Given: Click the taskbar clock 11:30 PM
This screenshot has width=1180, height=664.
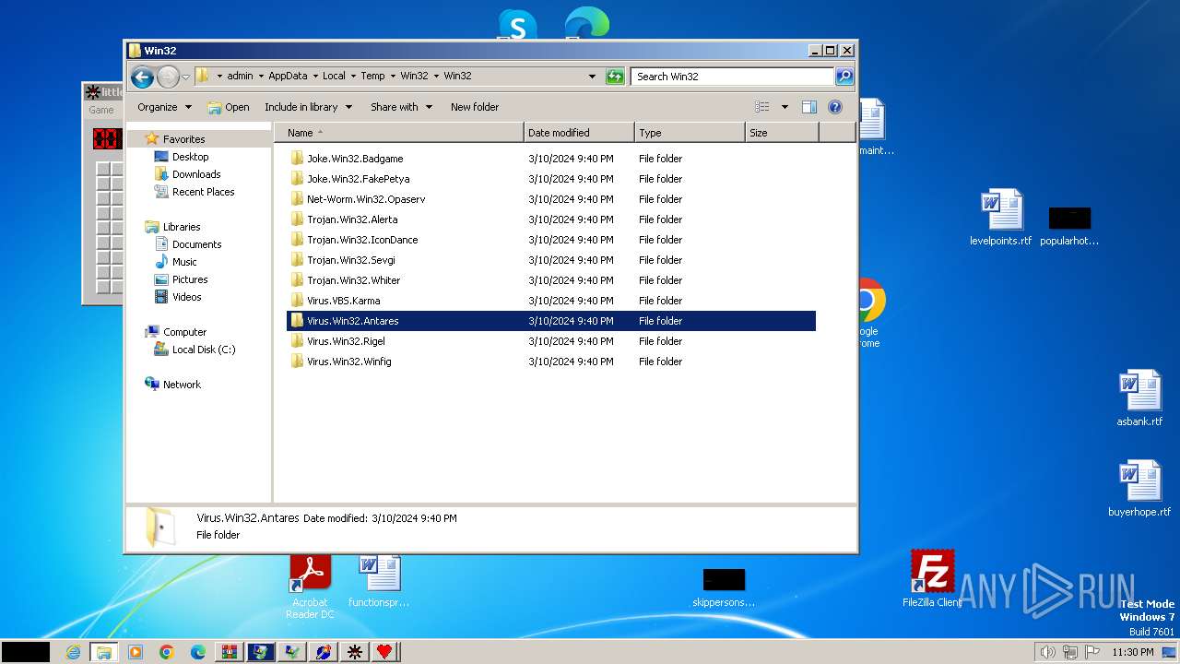Looking at the screenshot, I should pyautogui.click(x=1132, y=652).
